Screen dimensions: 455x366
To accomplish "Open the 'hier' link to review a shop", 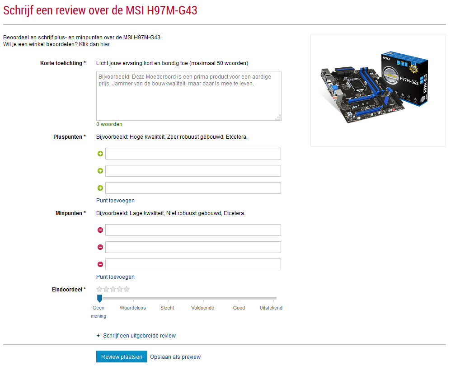I will click(105, 44).
